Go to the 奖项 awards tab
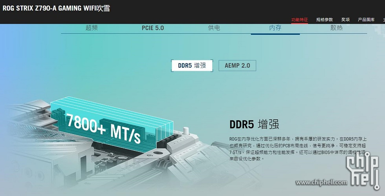The height and width of the screenshot is (196, 385). 345,20
